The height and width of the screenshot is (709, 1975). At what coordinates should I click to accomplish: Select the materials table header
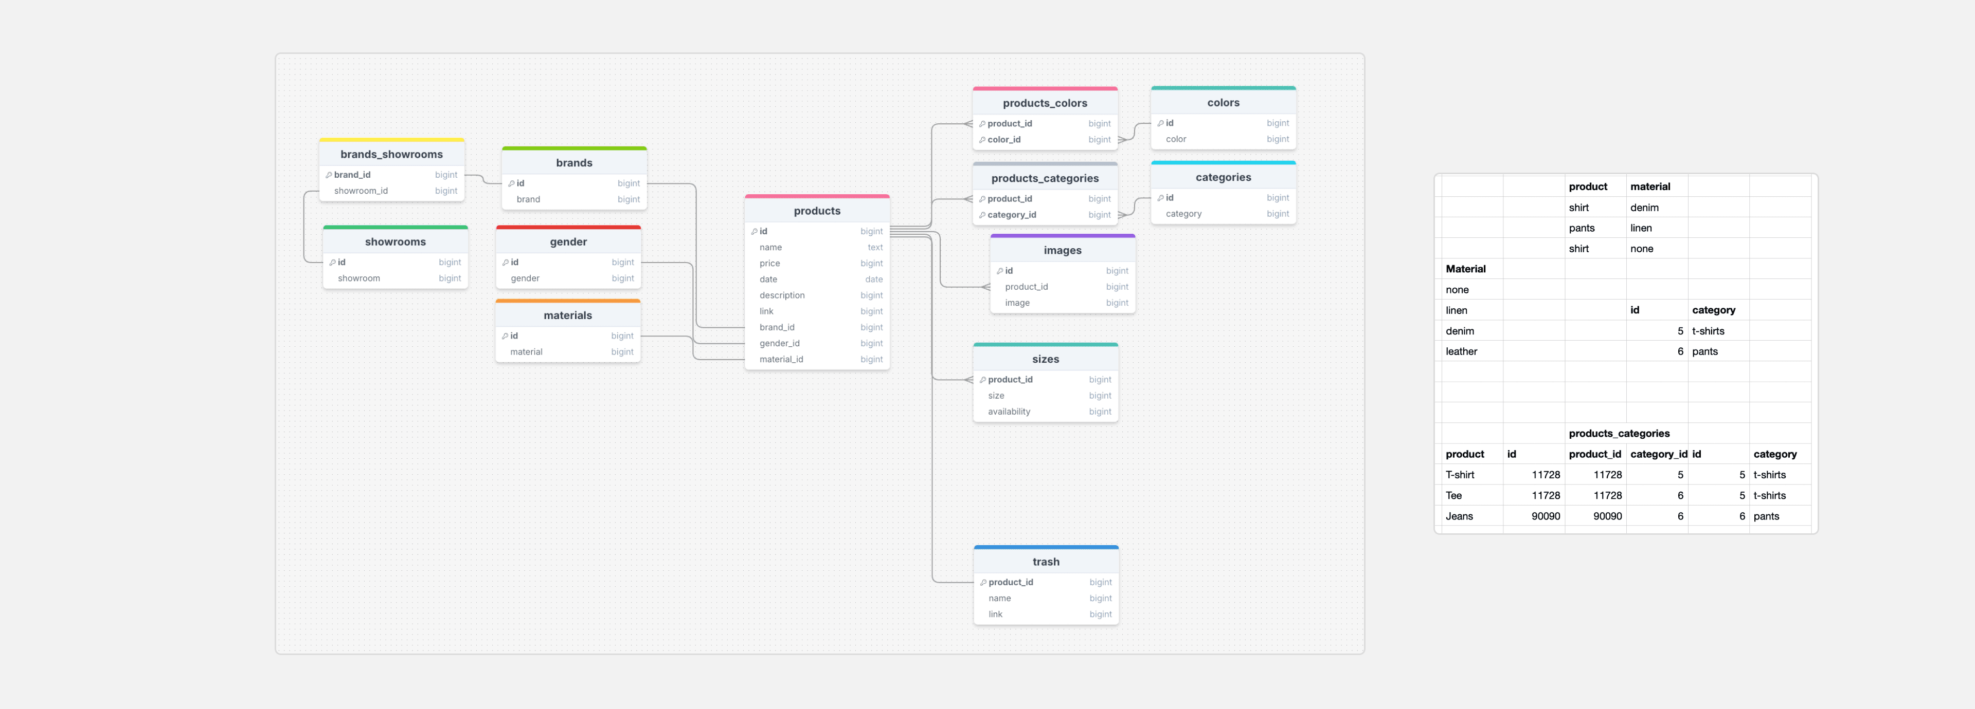pyautogui.click(x=568, y=315)
